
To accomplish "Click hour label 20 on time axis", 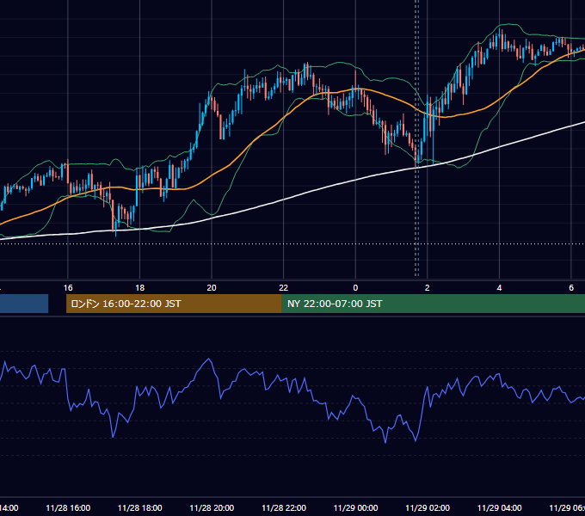I will coord(212,288).
